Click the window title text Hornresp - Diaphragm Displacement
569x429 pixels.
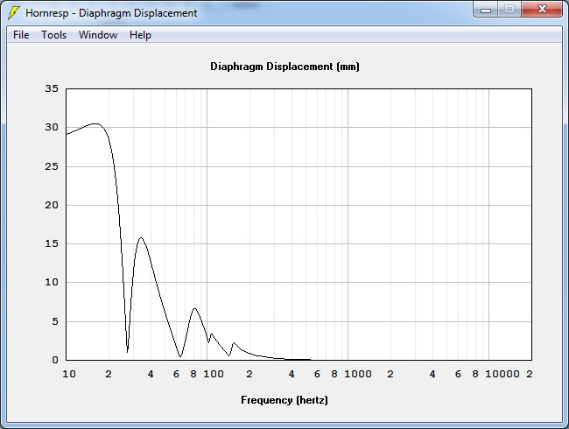coord(111,13)
